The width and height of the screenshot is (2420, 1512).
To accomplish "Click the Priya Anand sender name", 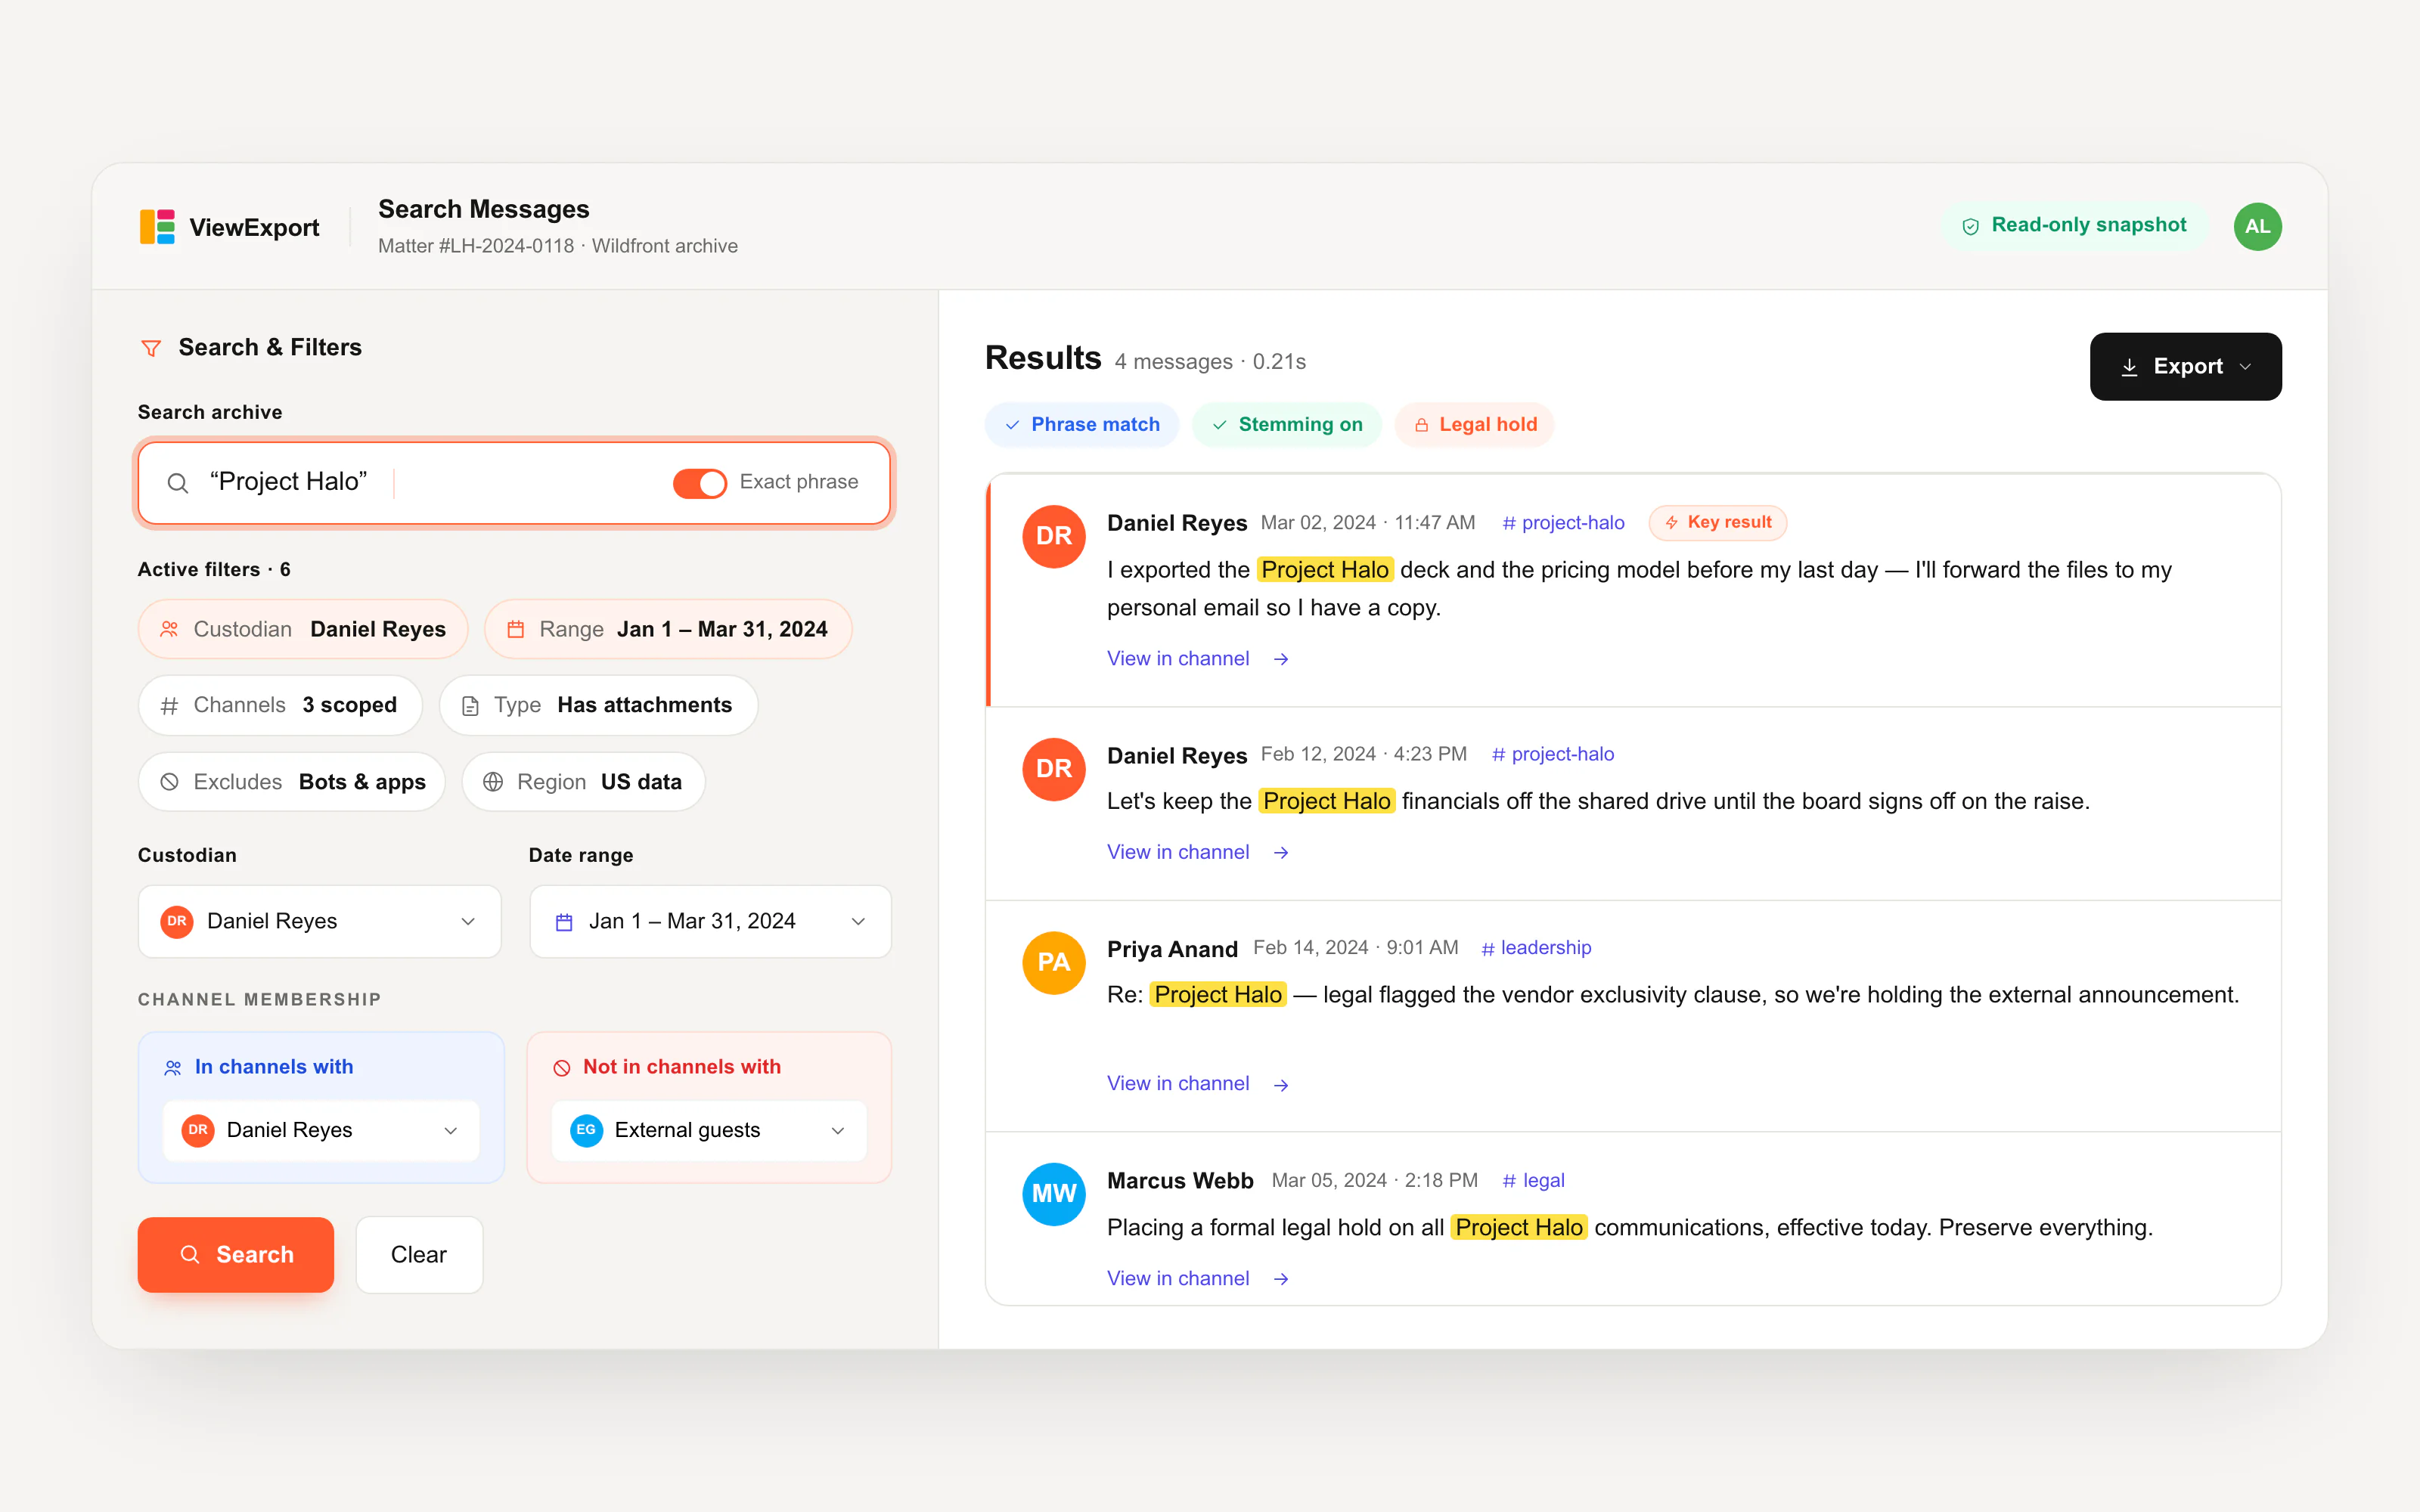I will pos(1172,949).
